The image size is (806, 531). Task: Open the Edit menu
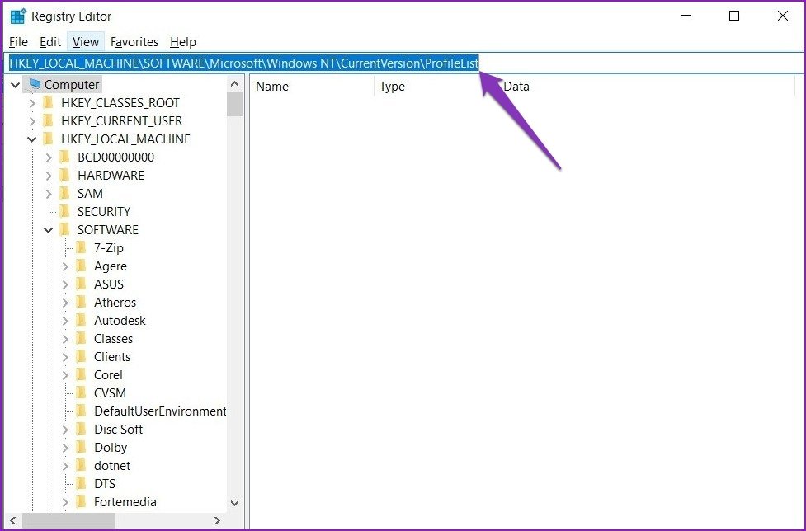50,42
